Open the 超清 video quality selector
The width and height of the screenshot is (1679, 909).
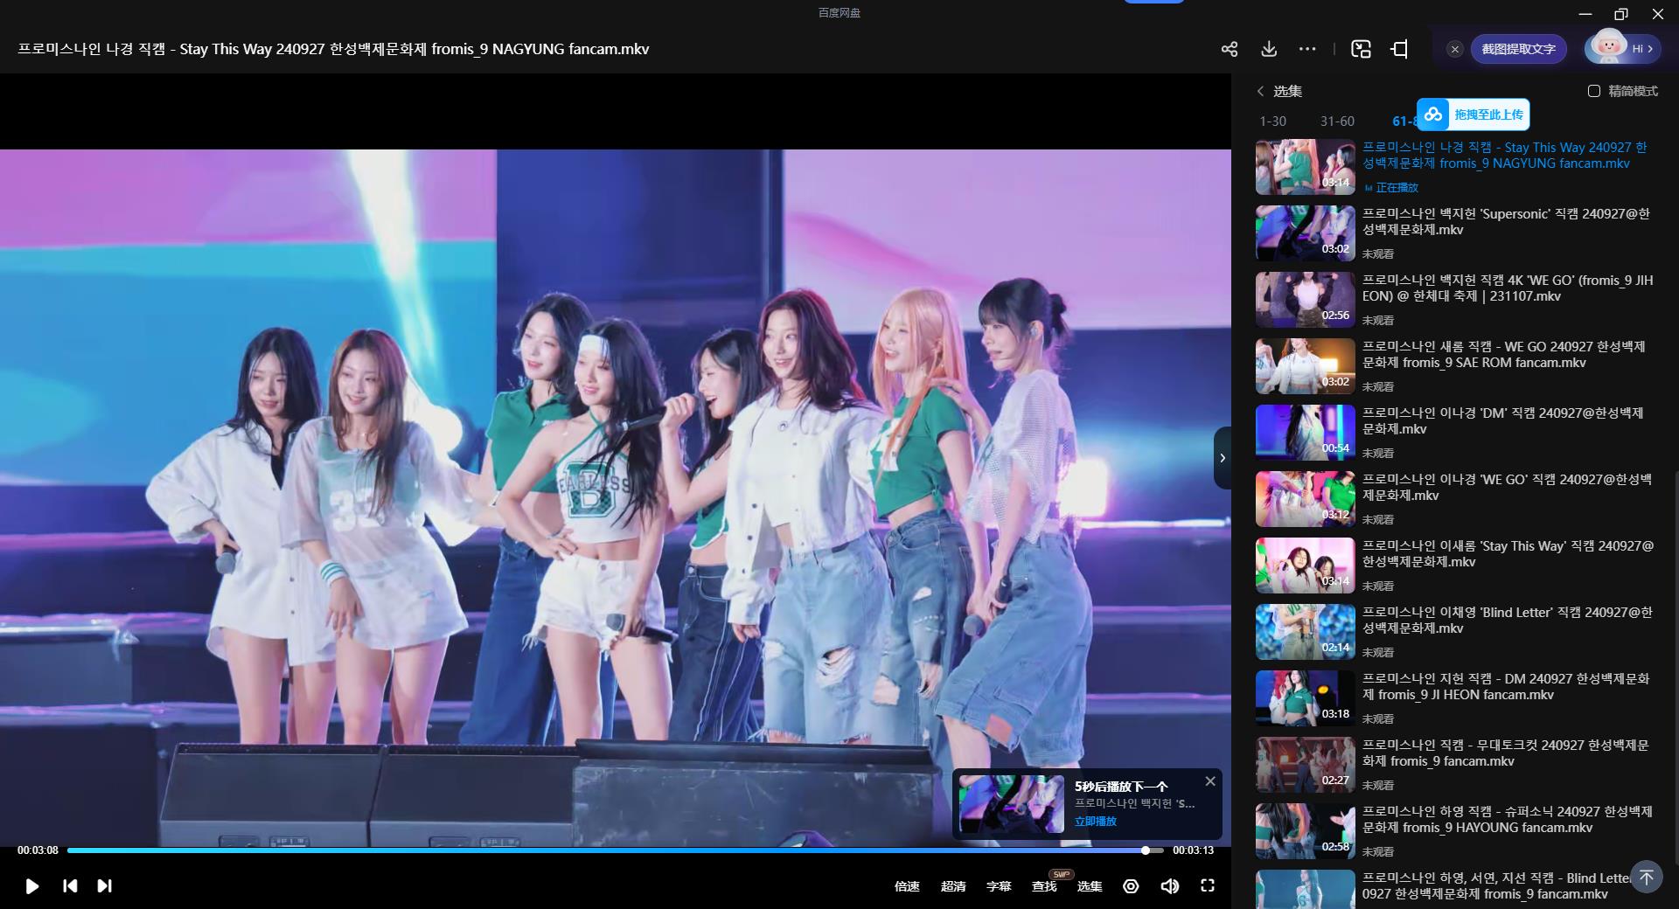coord(952,885)
